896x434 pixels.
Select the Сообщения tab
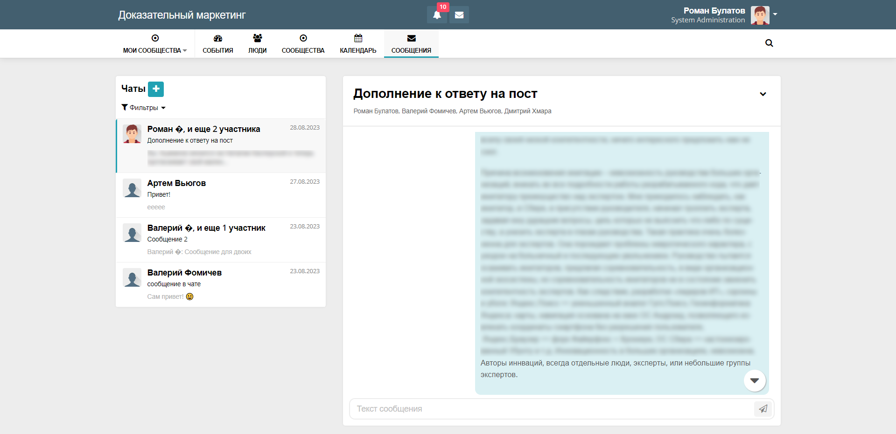411,44
